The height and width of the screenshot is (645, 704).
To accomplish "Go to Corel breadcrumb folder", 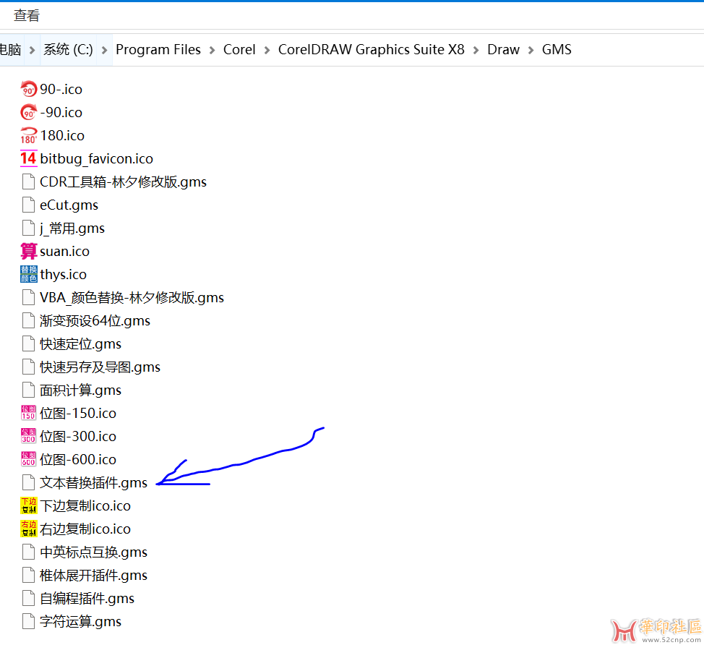I will [239, 49].
